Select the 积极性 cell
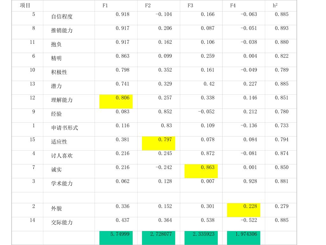The height and width of the screenshot is (245, 326). coord(69,74)
